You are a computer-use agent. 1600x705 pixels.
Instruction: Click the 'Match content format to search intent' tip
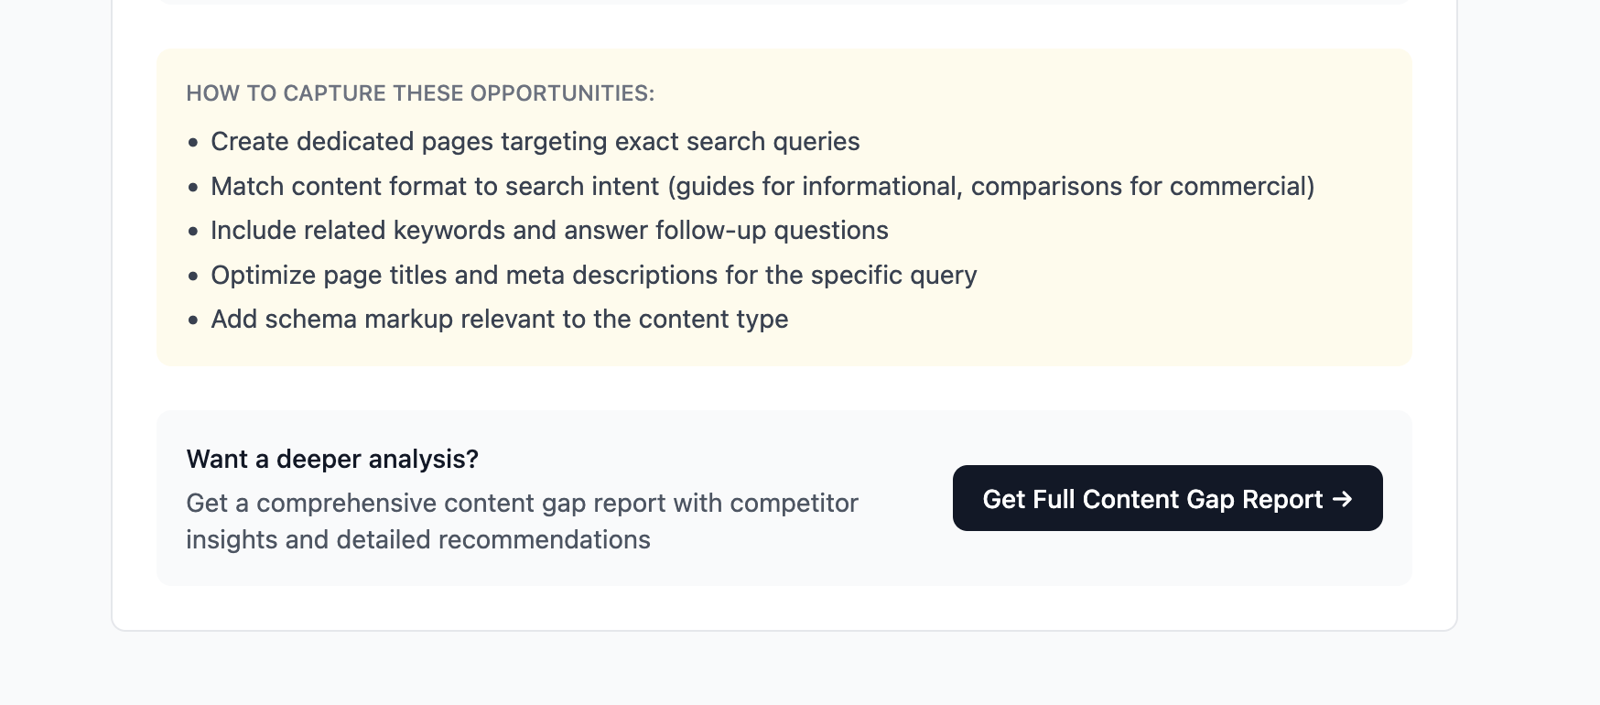pos(762,187)
